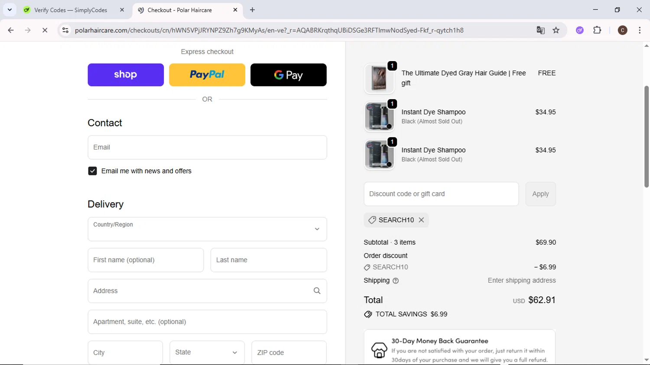Click the Apply discount button

tap(540, 194)
